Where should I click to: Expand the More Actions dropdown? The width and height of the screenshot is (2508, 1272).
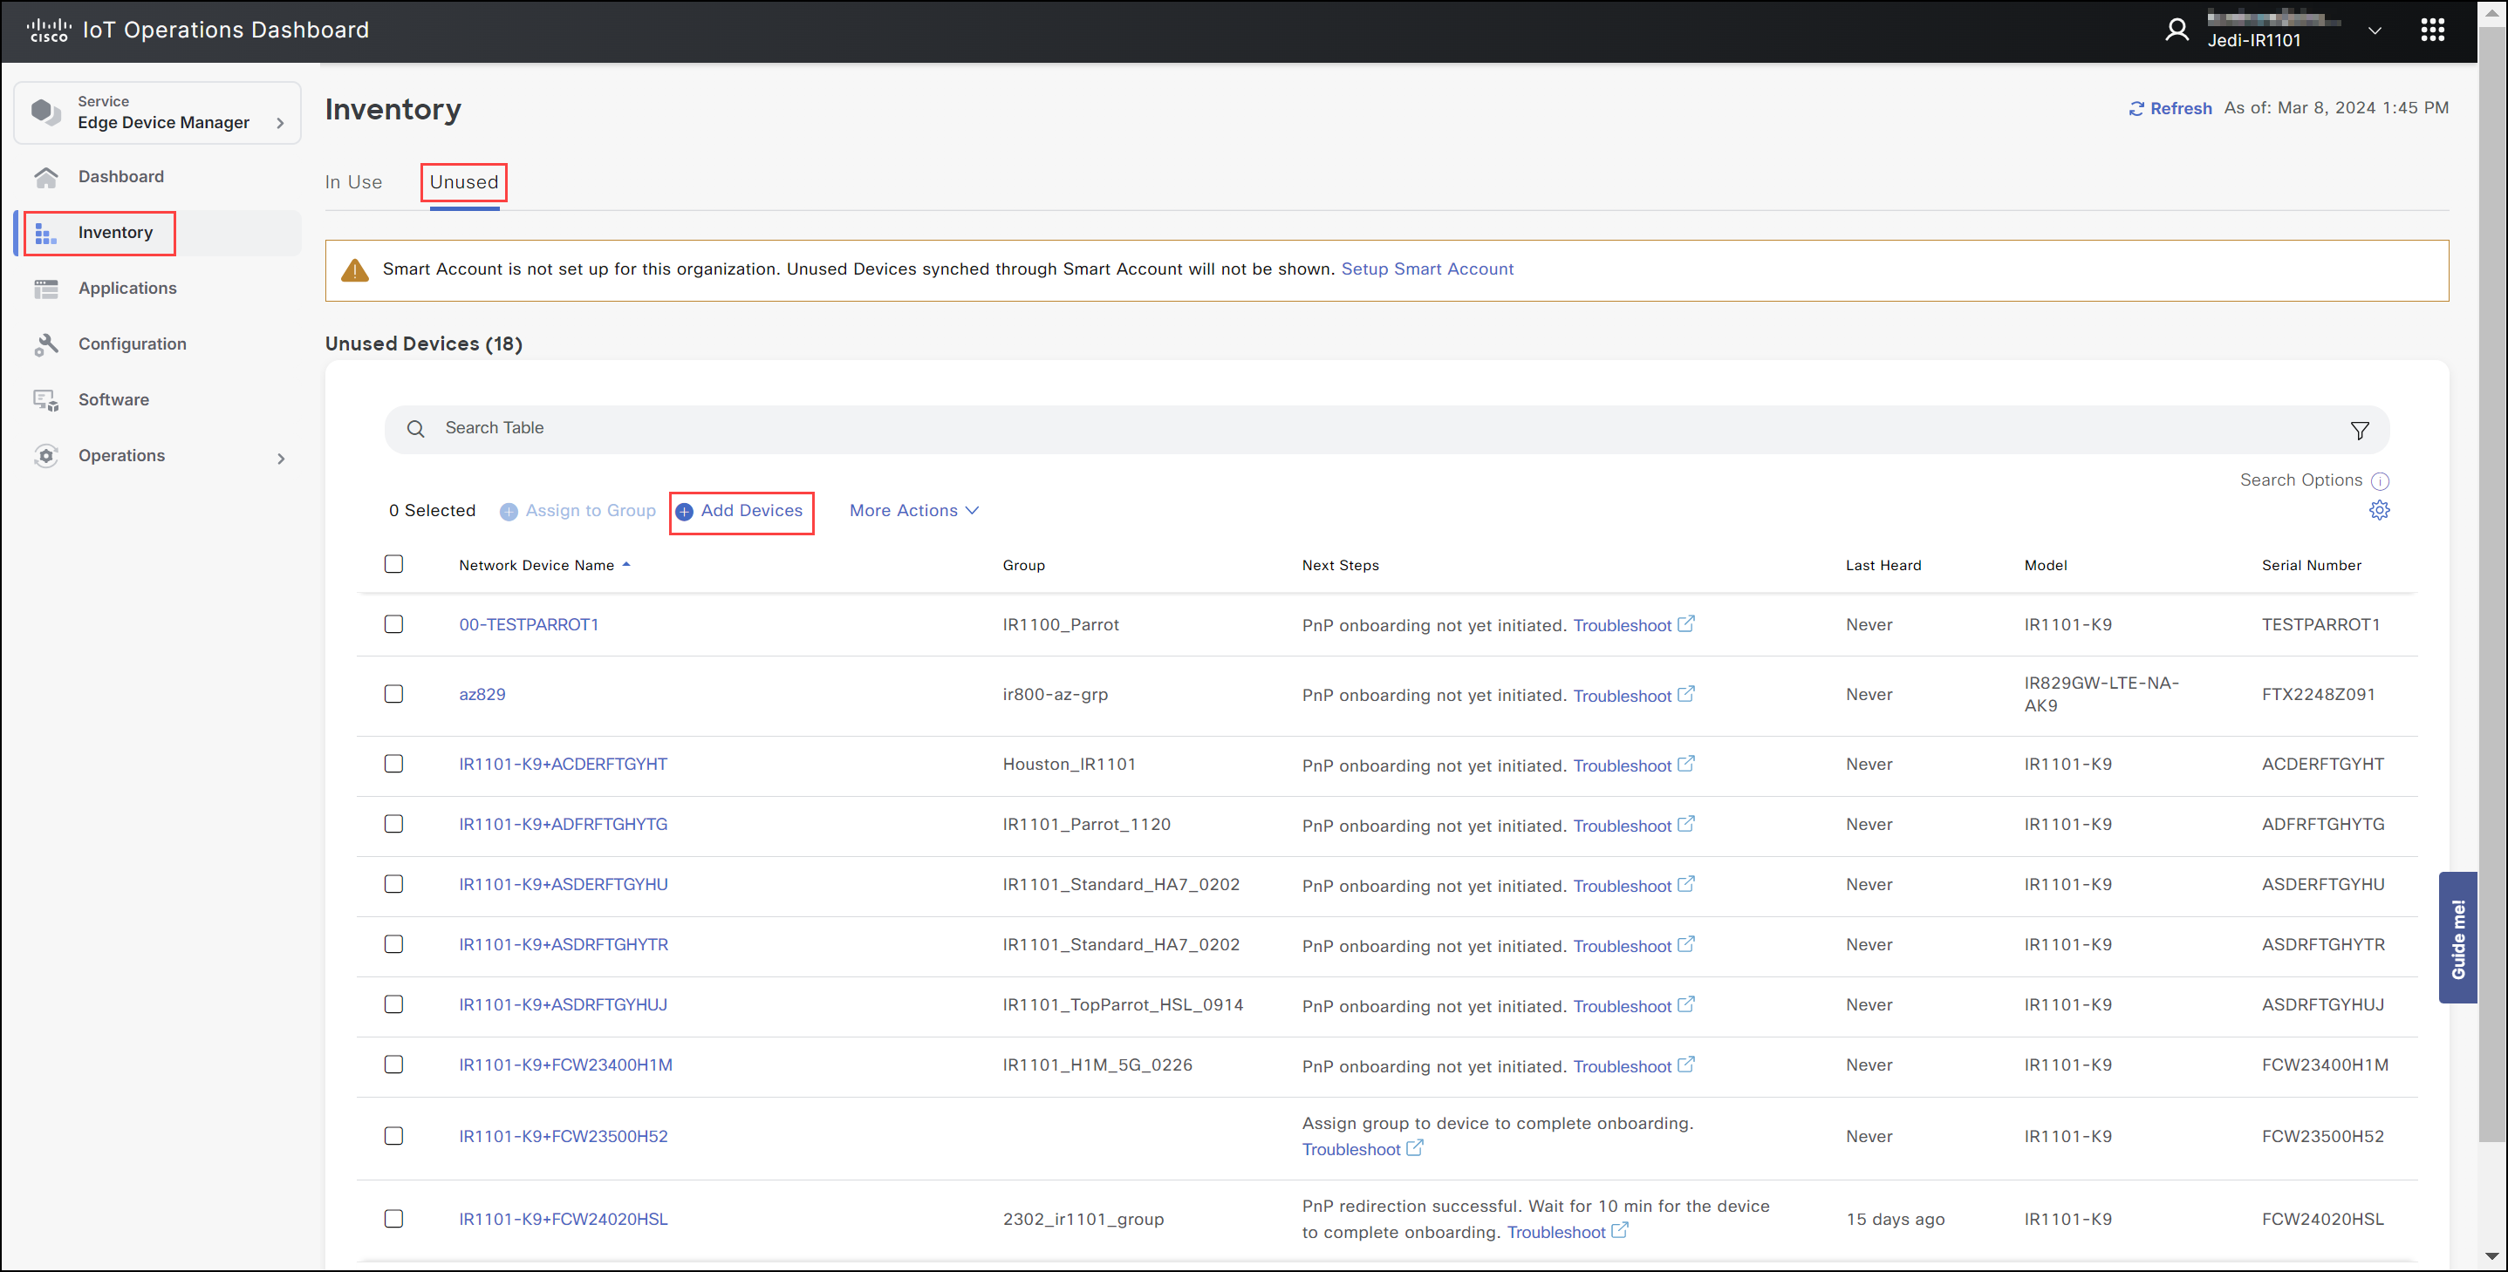(914, 511)
